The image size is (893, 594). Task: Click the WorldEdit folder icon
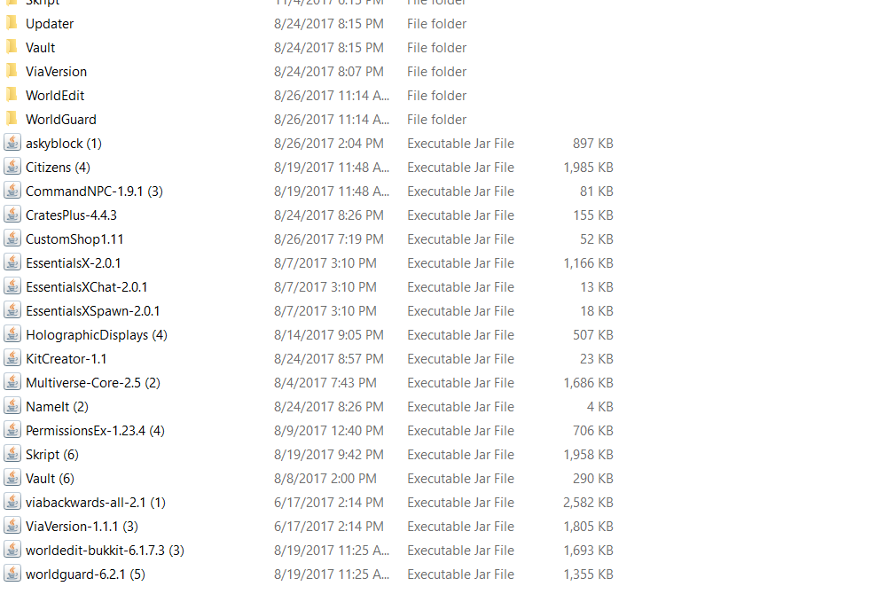point(12,95)
